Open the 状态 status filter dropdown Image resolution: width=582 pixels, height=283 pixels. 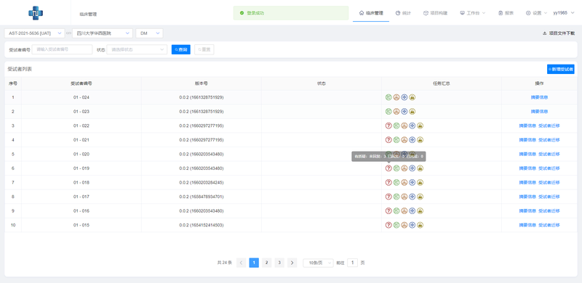coord(137,49)
